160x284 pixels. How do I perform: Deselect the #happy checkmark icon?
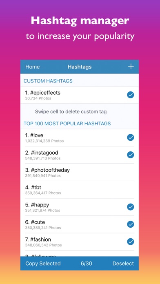click(131, 207)
